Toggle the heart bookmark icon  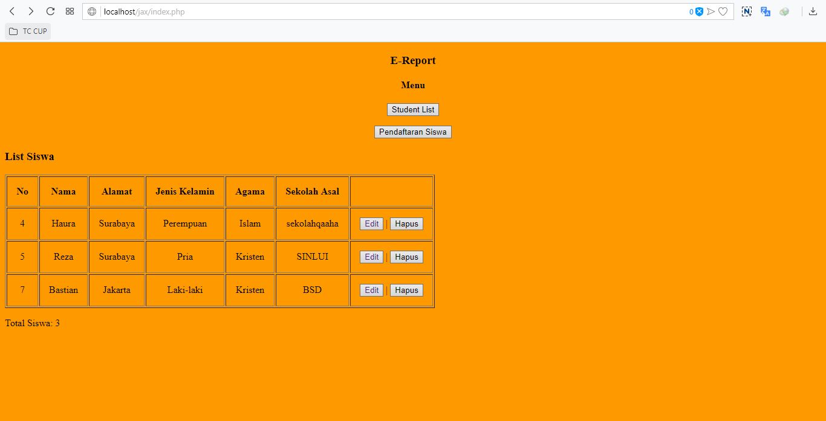click(723, 11)
